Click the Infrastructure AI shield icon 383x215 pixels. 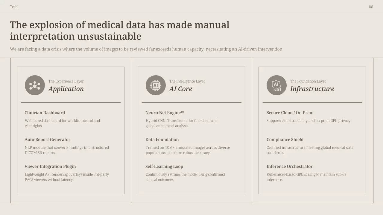pyautogui.click(x=276, y=85)
